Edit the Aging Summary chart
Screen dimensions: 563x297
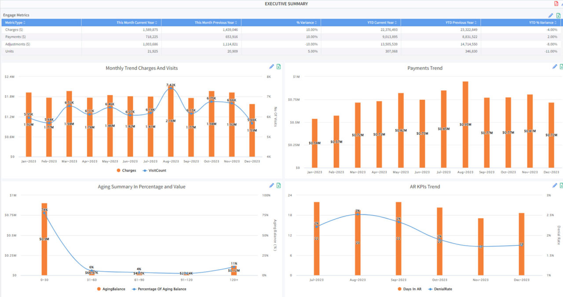tap(272, 185)
